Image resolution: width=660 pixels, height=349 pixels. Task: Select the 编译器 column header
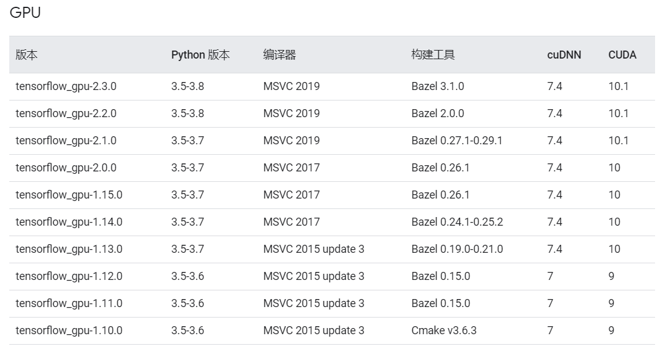click(x=279, y=55)
